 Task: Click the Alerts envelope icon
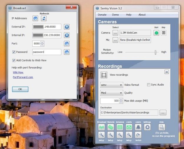[129, 127]
